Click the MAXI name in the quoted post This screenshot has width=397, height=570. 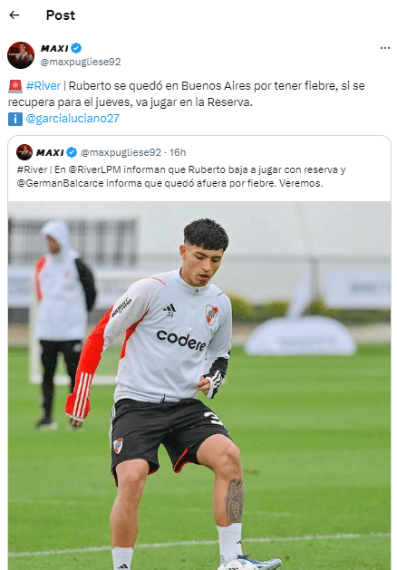50,152
